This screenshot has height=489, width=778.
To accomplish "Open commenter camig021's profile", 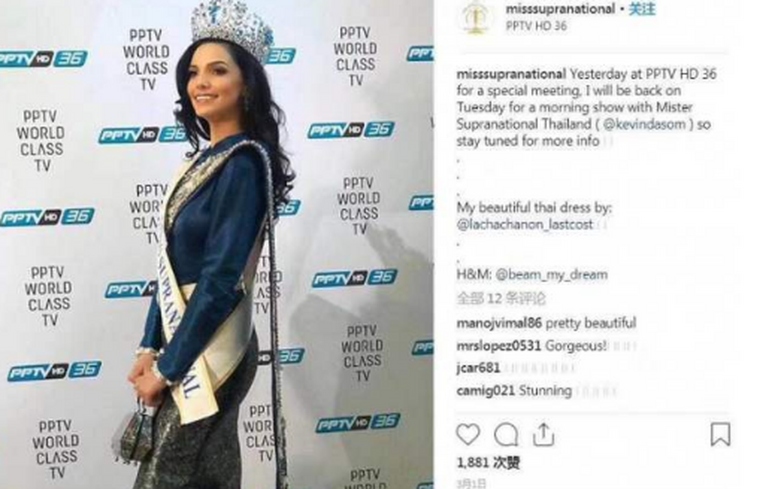I will click(486, 391).
